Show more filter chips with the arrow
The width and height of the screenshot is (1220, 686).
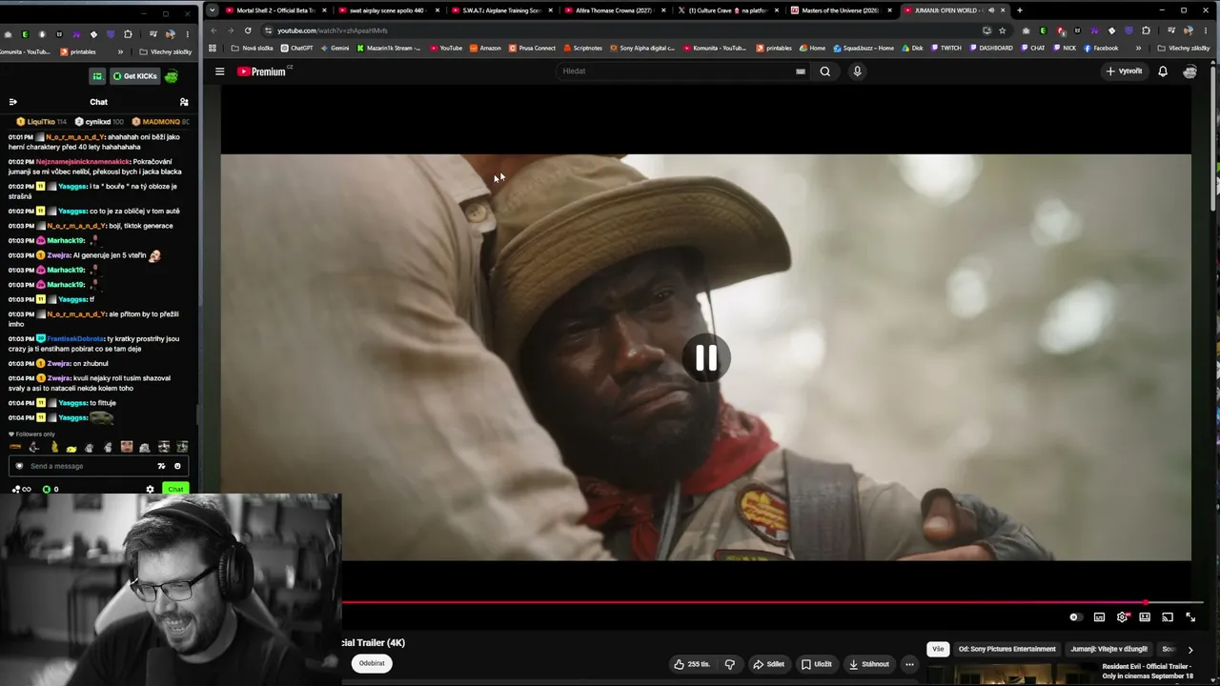(1190, 650)
